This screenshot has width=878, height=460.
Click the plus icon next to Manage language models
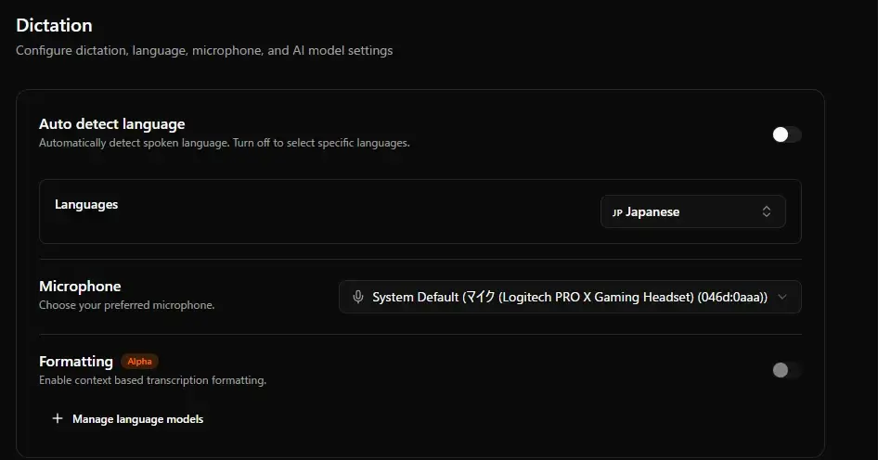point(58,418)
